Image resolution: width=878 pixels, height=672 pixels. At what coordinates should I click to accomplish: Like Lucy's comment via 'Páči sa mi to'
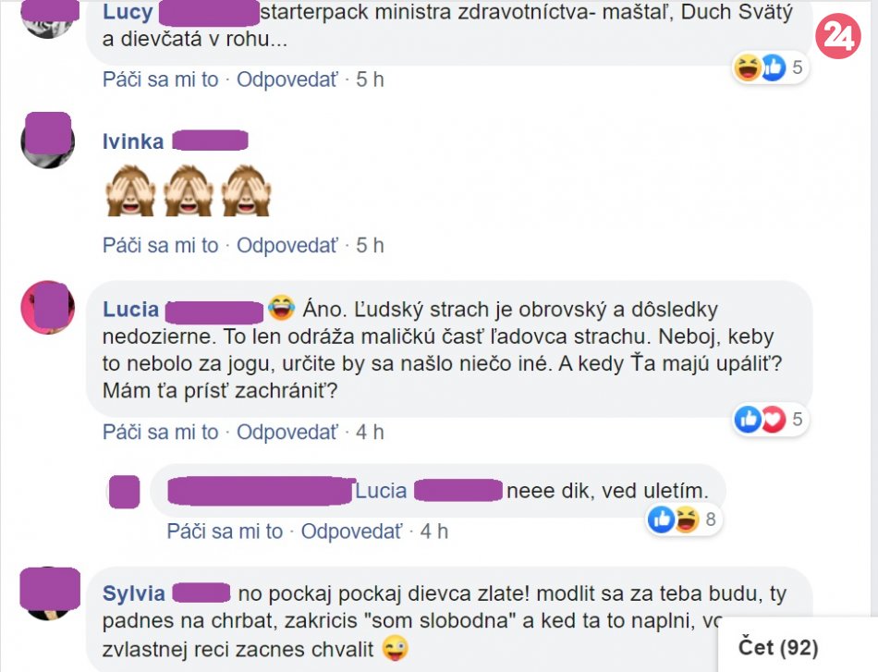160,79
